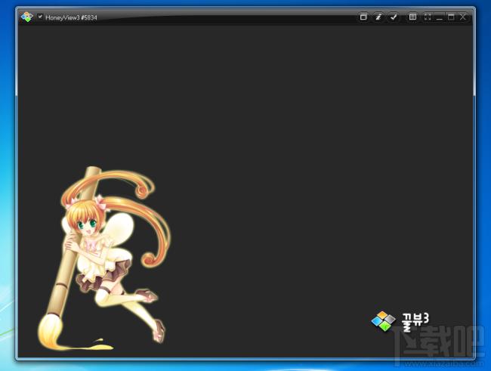491x371 pixels.
Task: Click the checkmark button in the title bar
Action: click(x=394, y=17)
